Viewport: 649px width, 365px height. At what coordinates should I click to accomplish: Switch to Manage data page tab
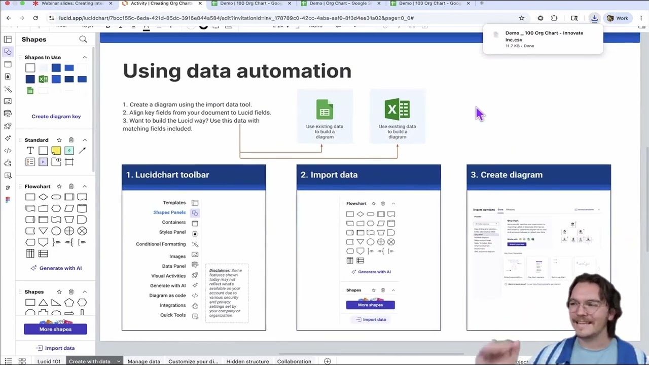[143, 361]
